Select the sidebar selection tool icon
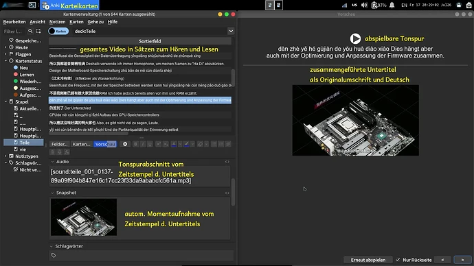 click(38, 31)
